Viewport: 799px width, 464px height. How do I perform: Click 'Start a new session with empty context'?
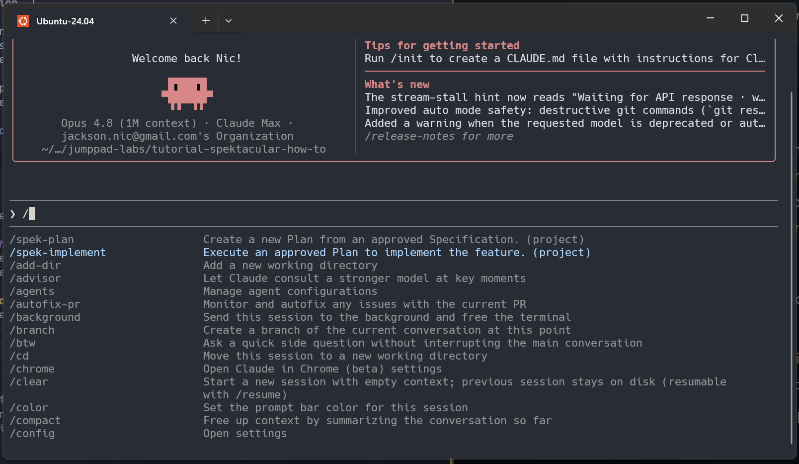coord(465,388)
